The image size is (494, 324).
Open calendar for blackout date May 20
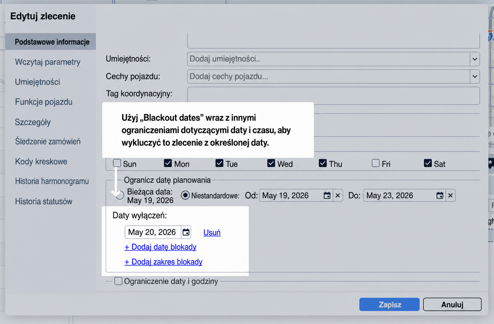(186, 232)
